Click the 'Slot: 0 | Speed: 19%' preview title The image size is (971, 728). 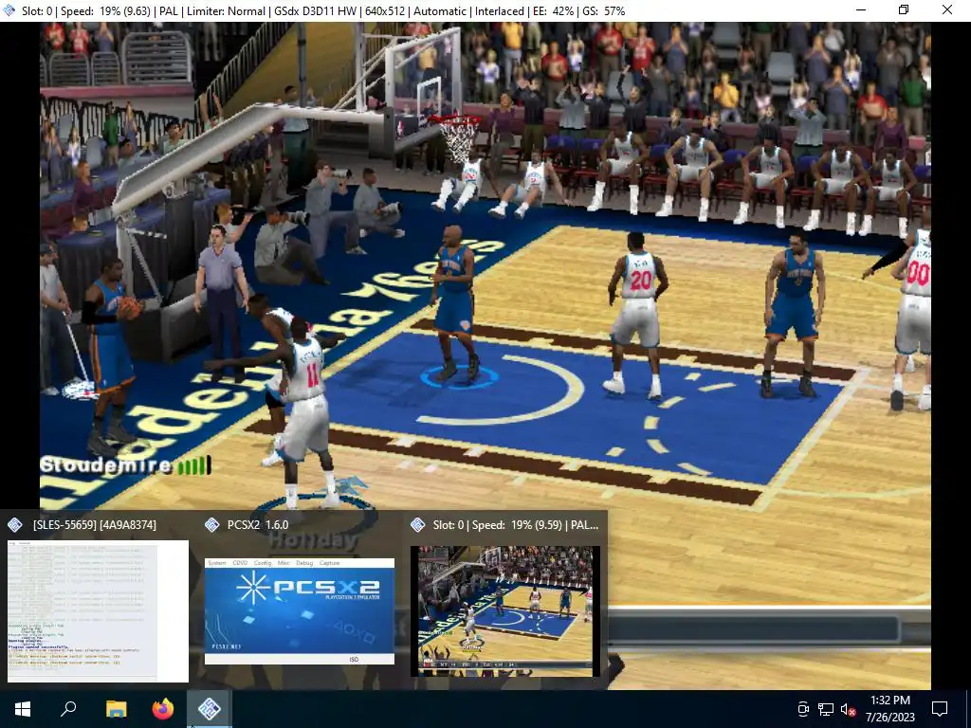coord(516,525)
